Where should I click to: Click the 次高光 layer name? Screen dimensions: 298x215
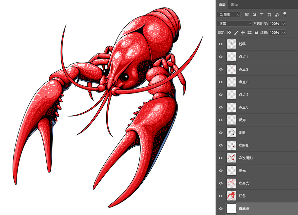point(244,183)
